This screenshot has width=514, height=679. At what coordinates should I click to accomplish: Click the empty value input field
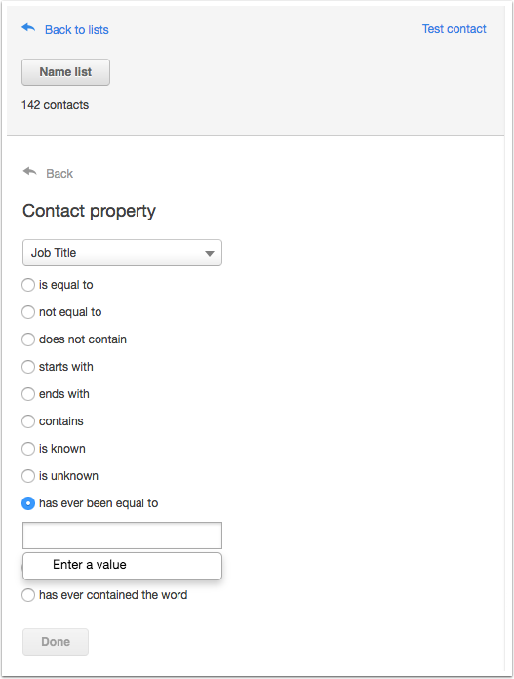(122, 536)
